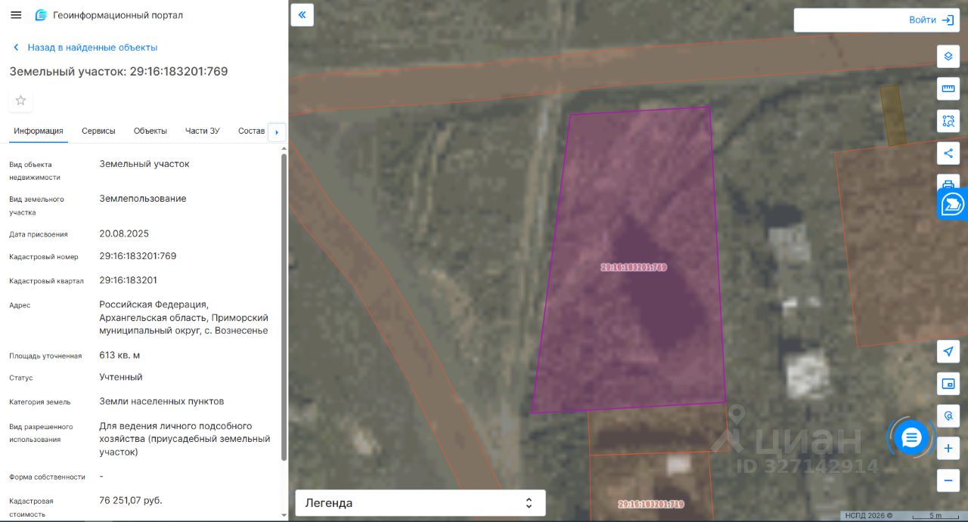Click the scrollbar down arrow in info panel
Screen dimensions: 968x522
pyautogui.click(x=284, y=516)
